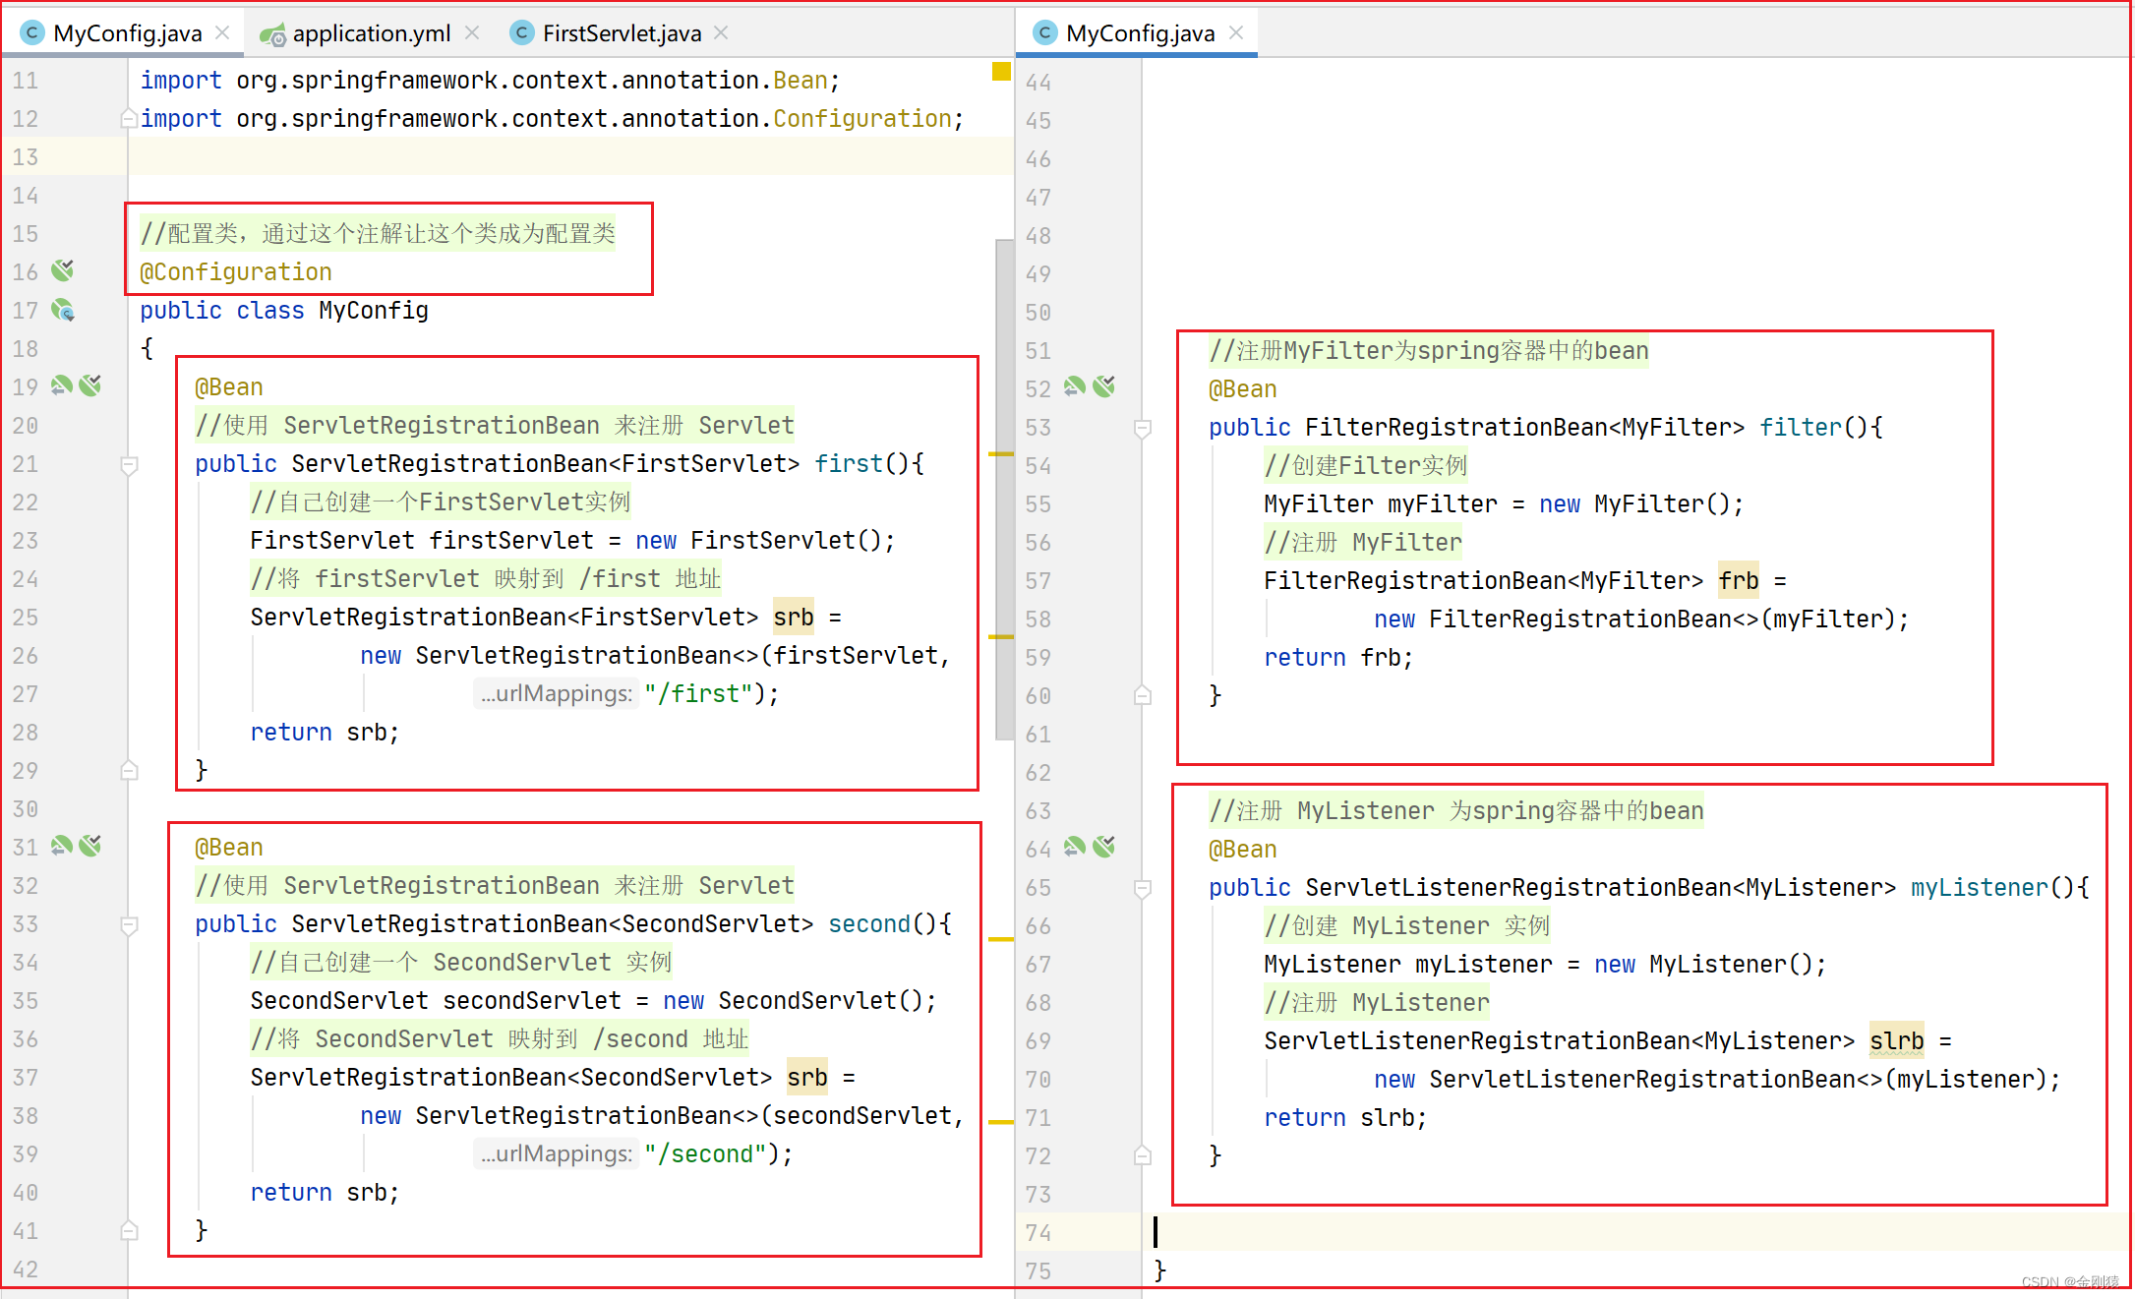Collapse second() method fold on line 33
The width and height of the screenshot is (2135, 1299).
129,924
